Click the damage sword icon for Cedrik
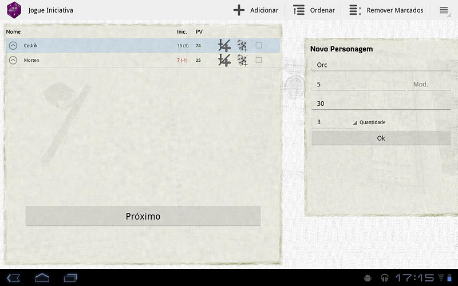This screenshot has width=458, height=286. tap(224, 46)
